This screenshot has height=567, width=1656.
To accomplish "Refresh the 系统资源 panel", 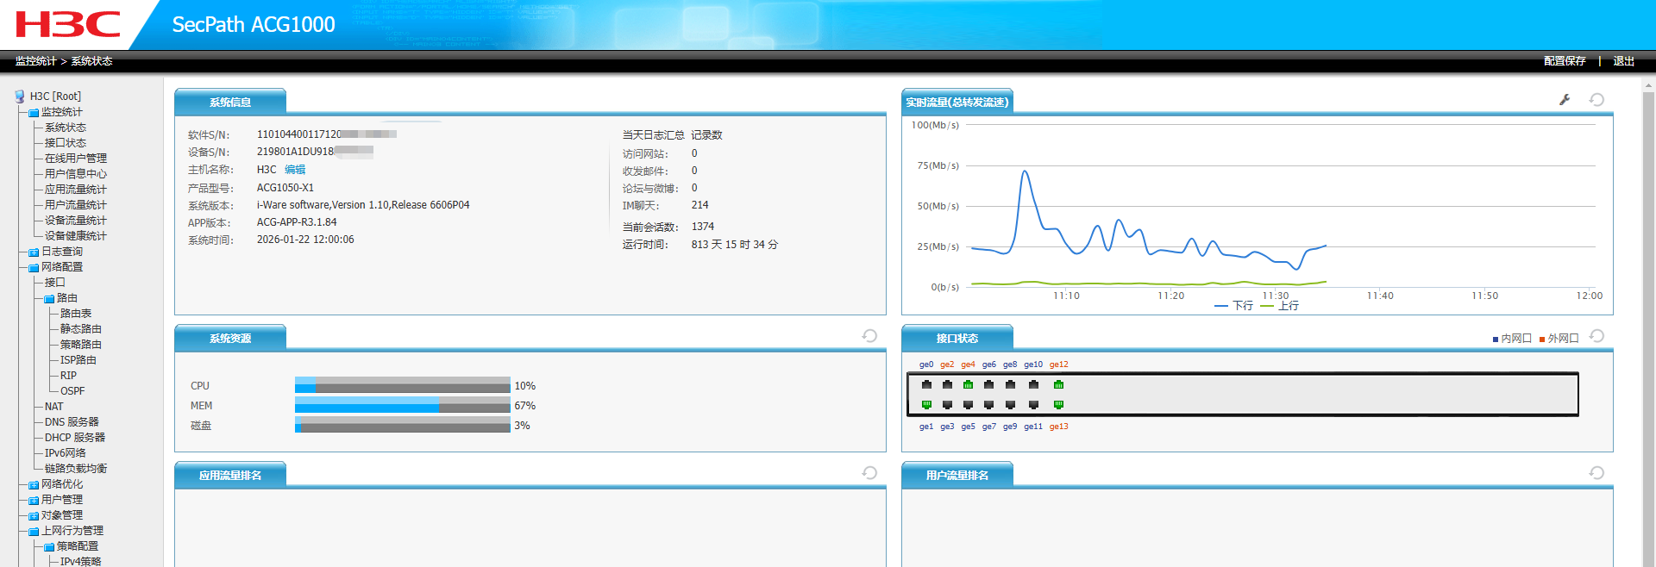I will (869, 336).
